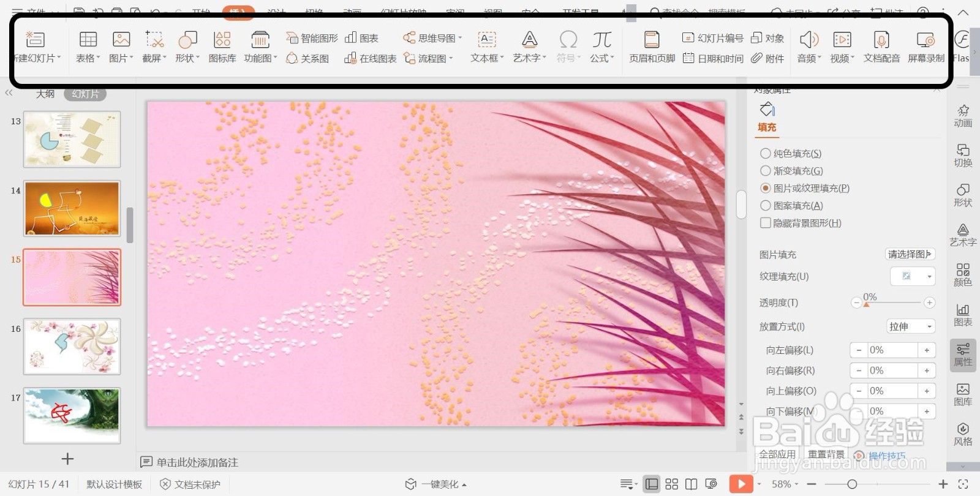Insert an 附件 attachment
The height and width of the screenshot is (496, 980).
(767, 58)
